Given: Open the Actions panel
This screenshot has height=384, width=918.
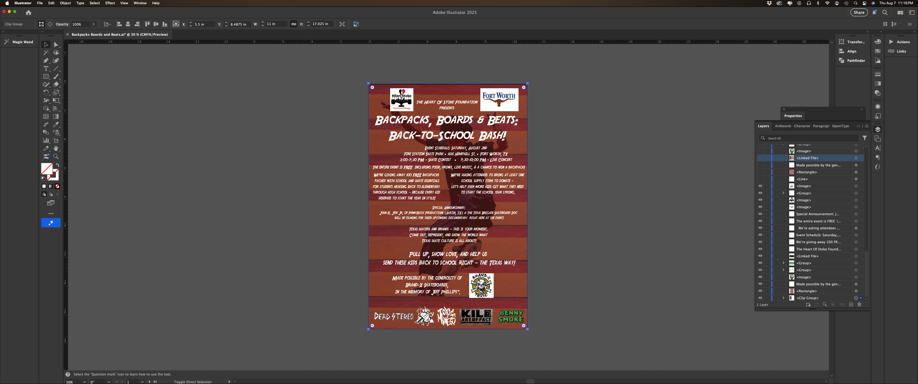Looking at the screenshot, I should [x=900, y=42].
